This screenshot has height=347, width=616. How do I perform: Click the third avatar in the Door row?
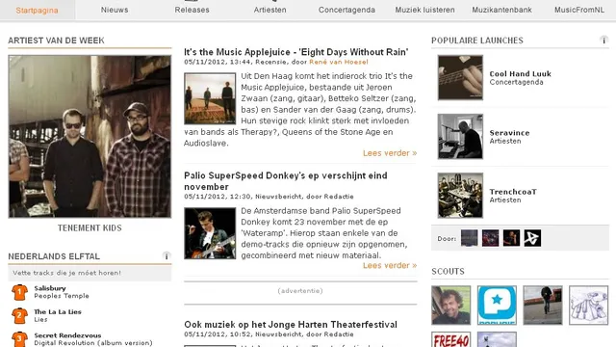(x=511, y=238)
